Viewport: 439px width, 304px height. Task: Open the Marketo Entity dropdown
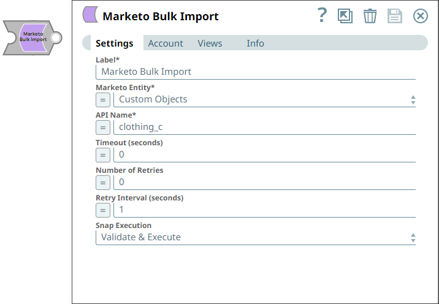265,100
